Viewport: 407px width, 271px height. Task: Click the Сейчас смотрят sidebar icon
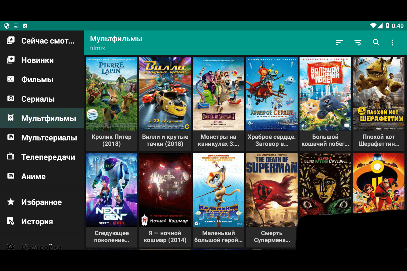pos(11,40)
